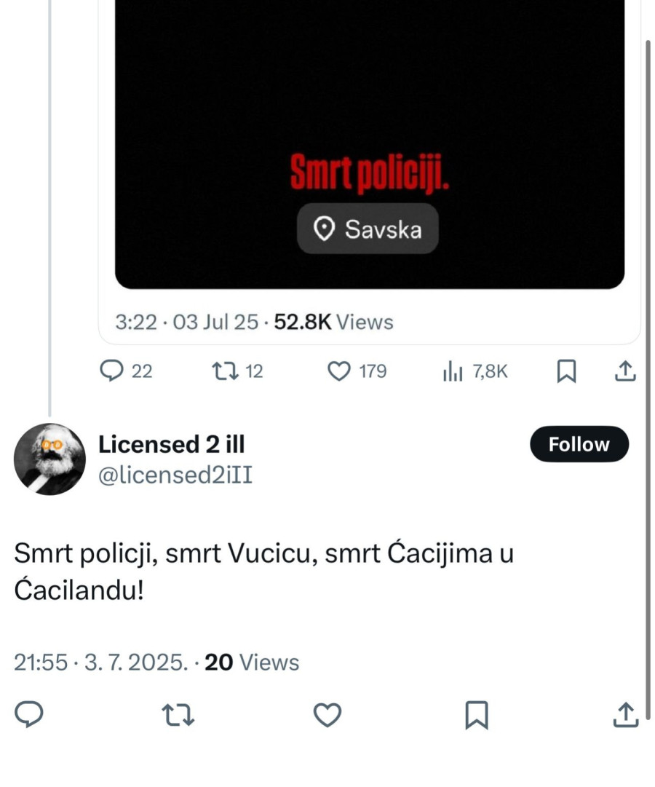This screenshot has height=787, width=655.
Task: Open replies on the quoted tweet showing 22
Action: 111,371
